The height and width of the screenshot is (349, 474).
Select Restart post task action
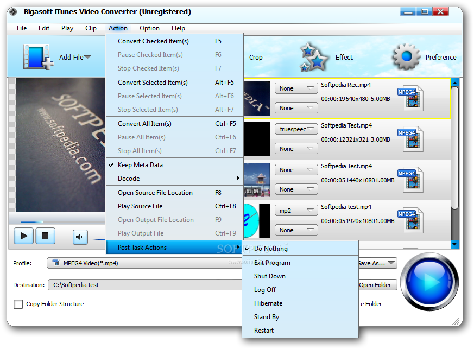tap(300, 331)
